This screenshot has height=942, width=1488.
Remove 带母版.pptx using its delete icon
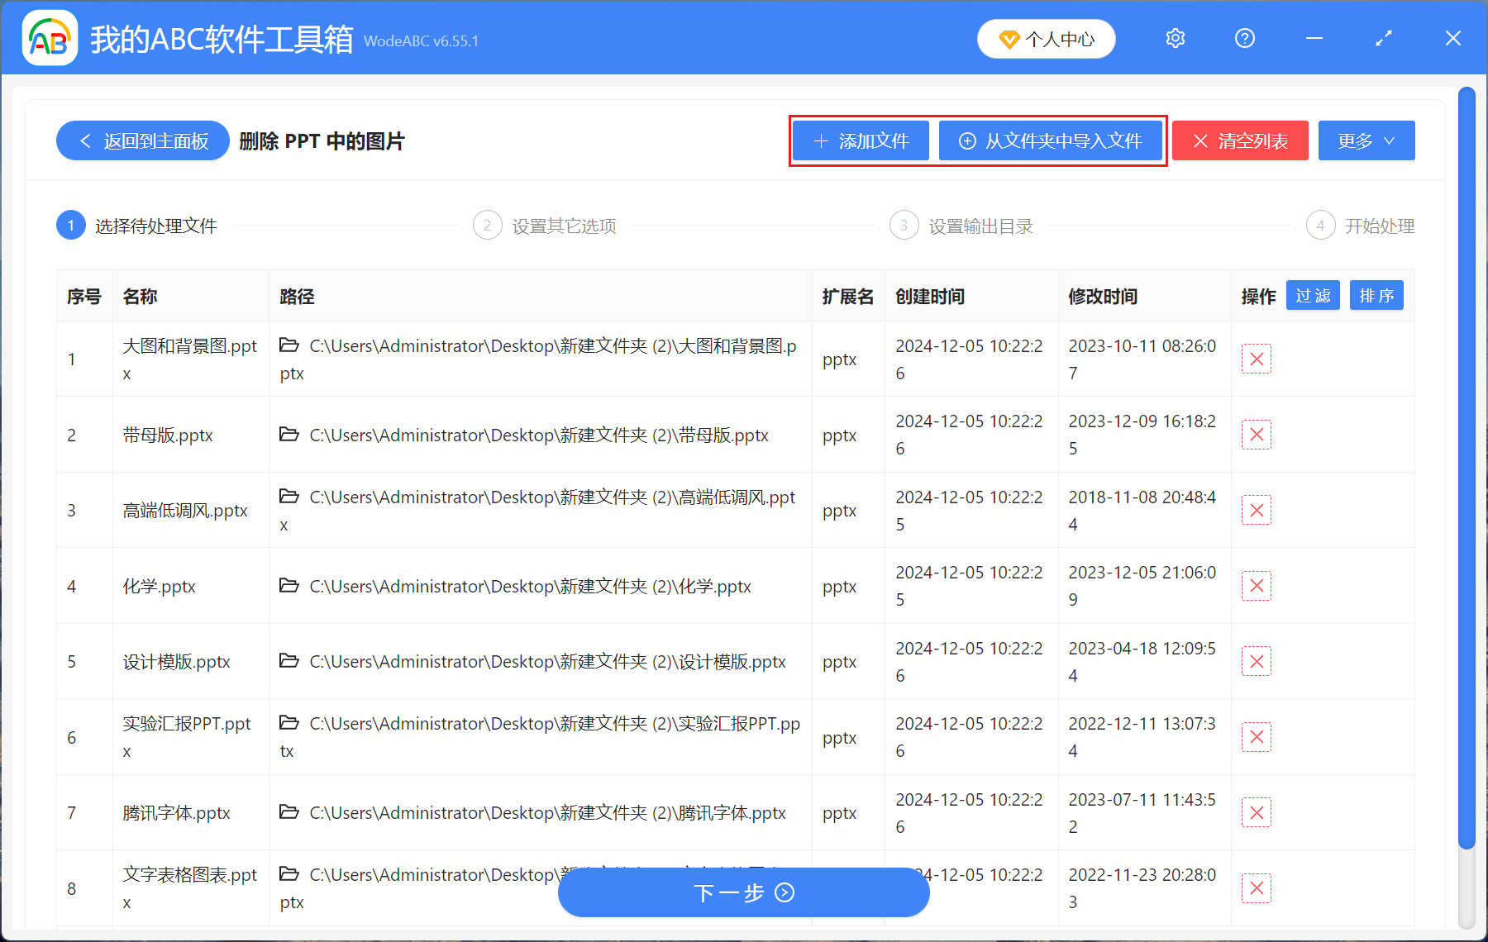tap(1256, 434)
